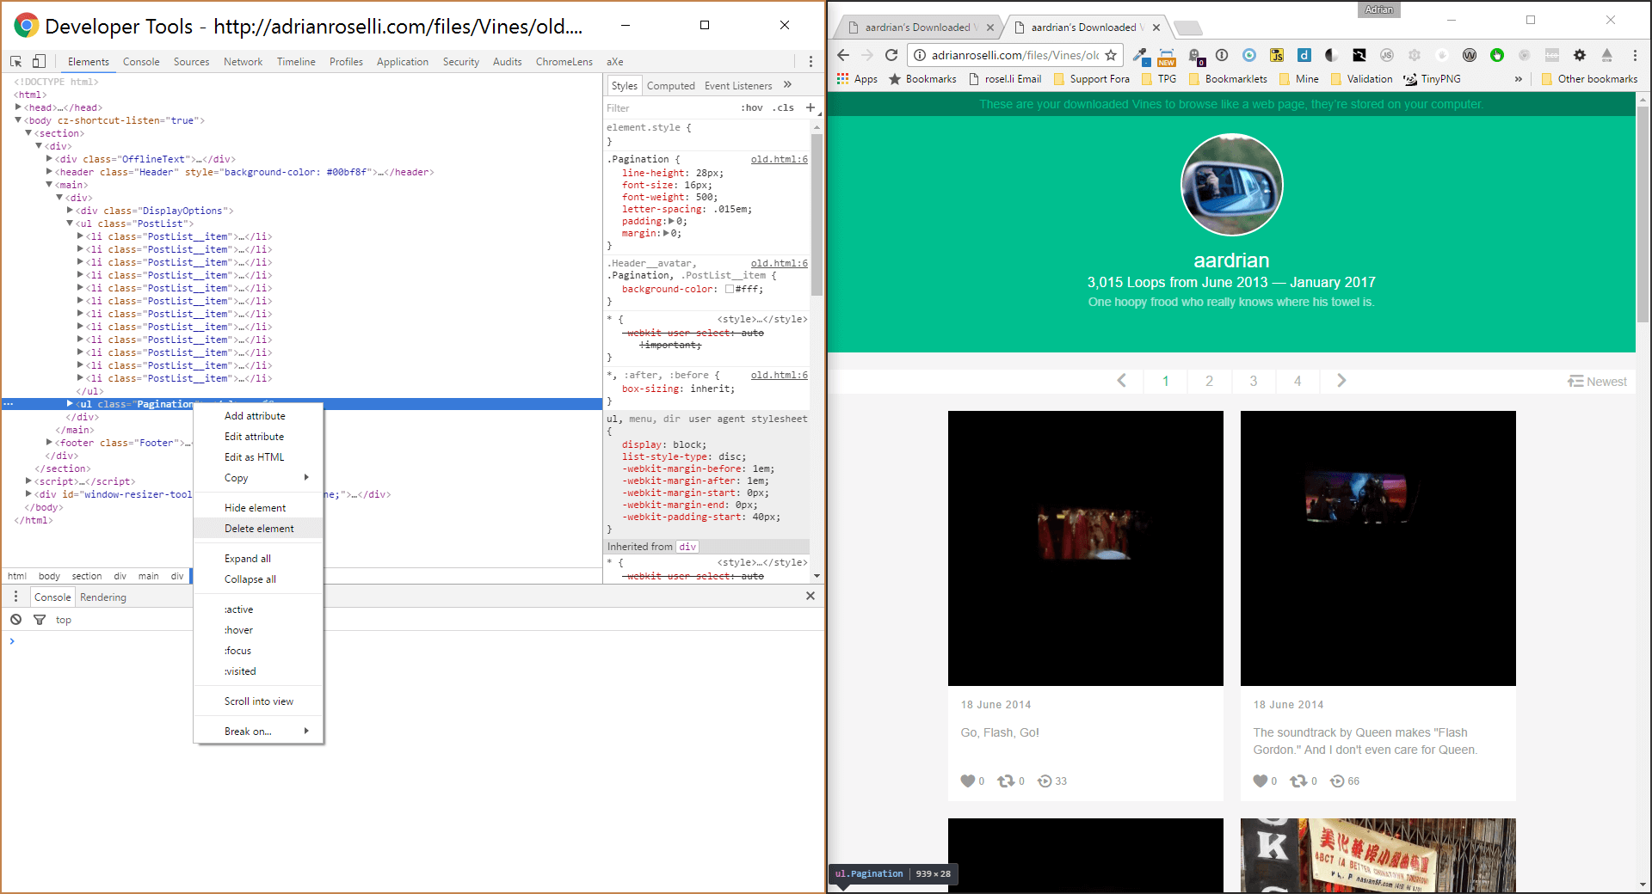
Task: Clear console icon
Action: pos(15,619)
